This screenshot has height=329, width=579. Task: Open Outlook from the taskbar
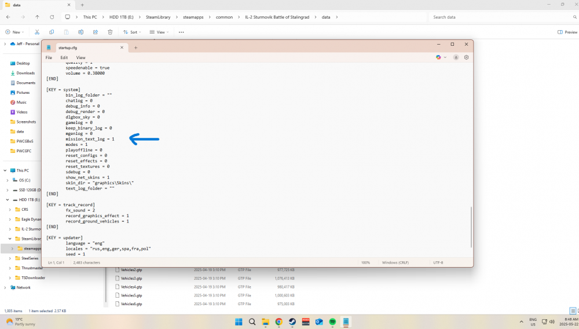pos(319,322)
